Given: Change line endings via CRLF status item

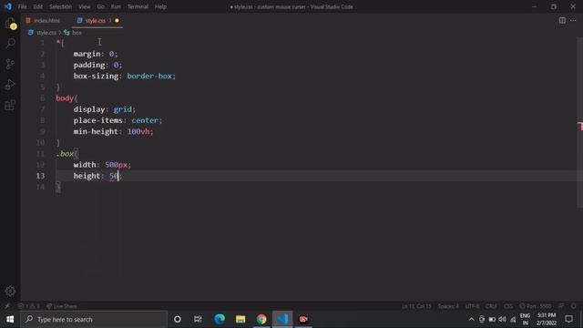Looking at the screenshot, I should (491, 306).
